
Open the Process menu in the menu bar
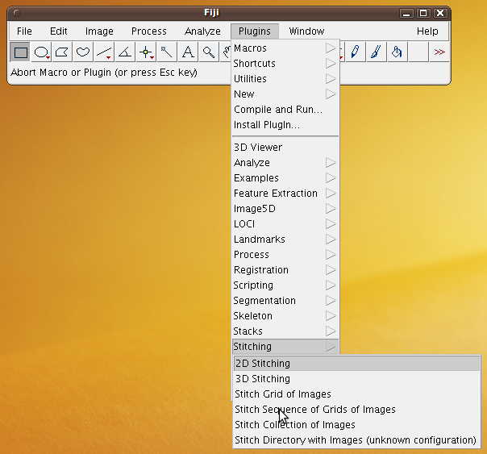coord(149,31)
